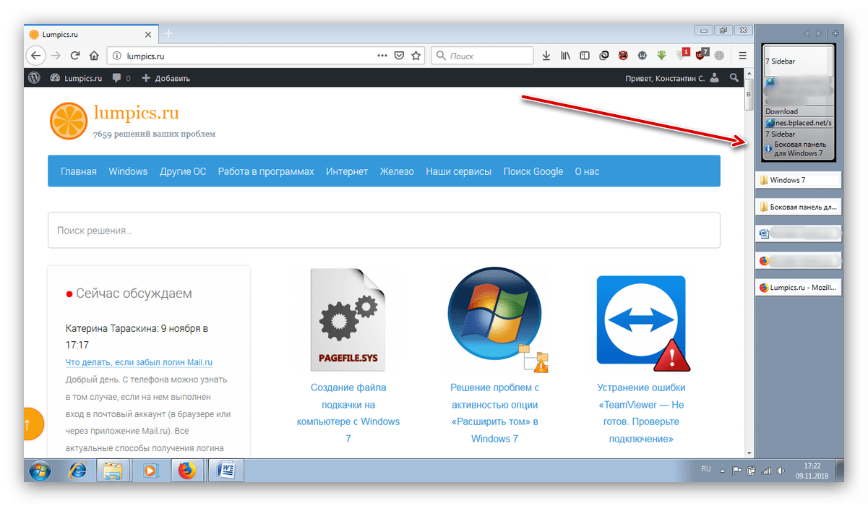Click the gray globe extension icon
This screenshot has height=506, width=868.
tap(719, 56)
